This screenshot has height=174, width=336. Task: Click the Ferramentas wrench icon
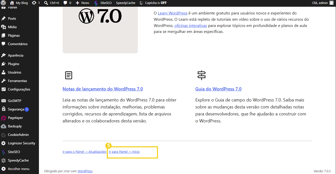(x=3, y=81)
